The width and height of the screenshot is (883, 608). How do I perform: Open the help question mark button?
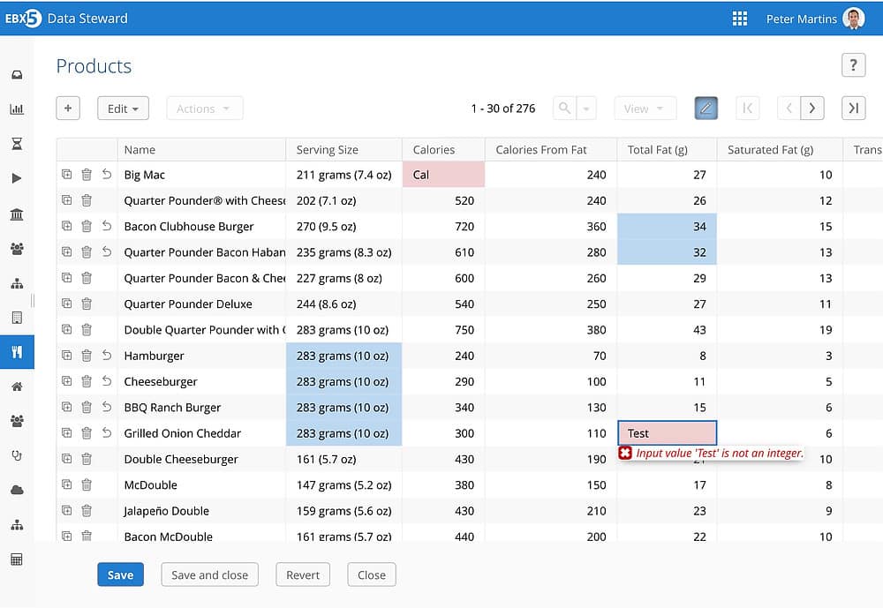point(853,65)
